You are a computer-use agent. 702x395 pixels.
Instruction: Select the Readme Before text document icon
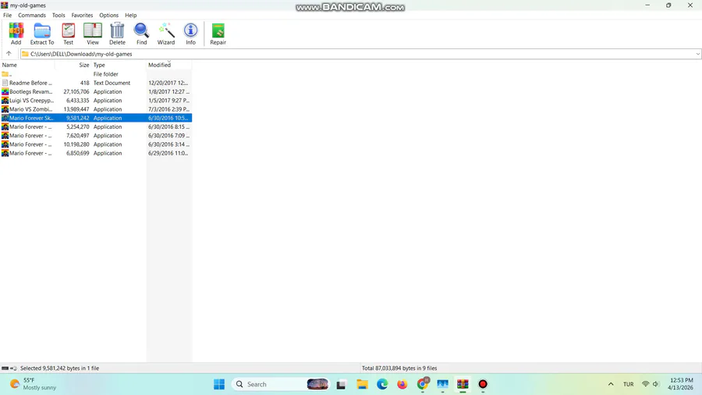5,83
